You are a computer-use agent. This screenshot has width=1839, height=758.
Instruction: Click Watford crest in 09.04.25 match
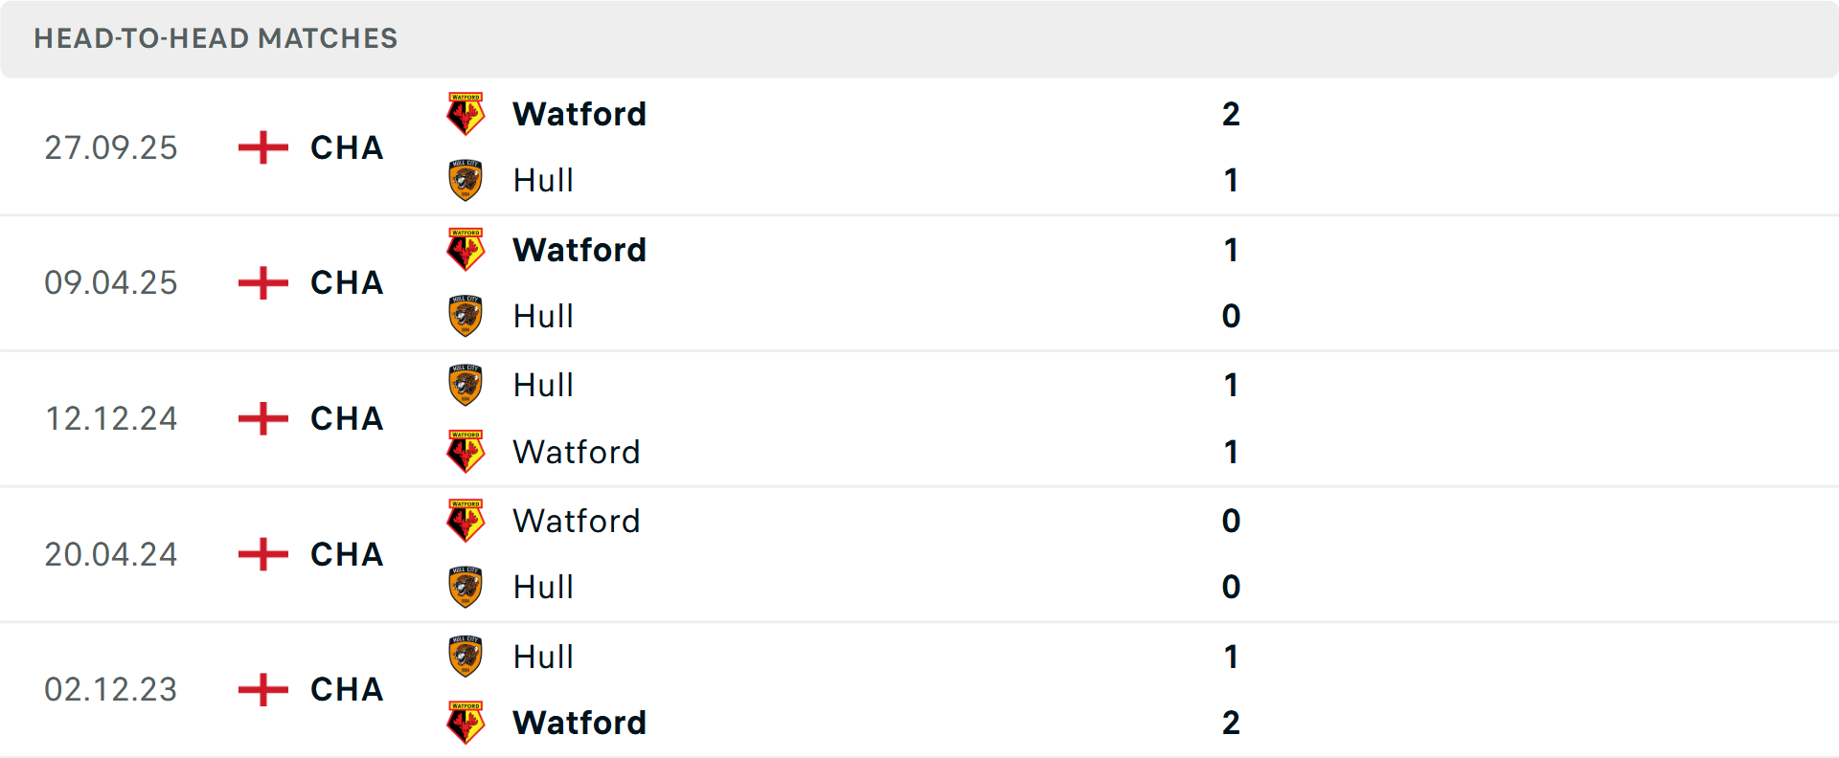465,250
